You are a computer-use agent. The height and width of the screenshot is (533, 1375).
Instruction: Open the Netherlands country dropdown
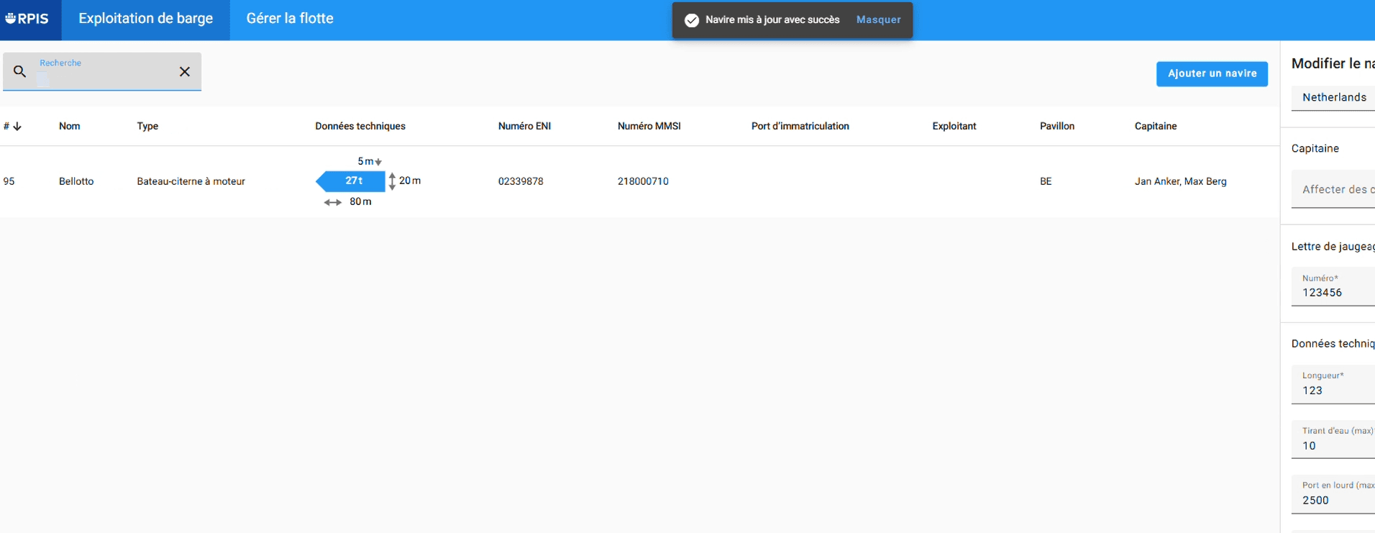(1333, 98)
